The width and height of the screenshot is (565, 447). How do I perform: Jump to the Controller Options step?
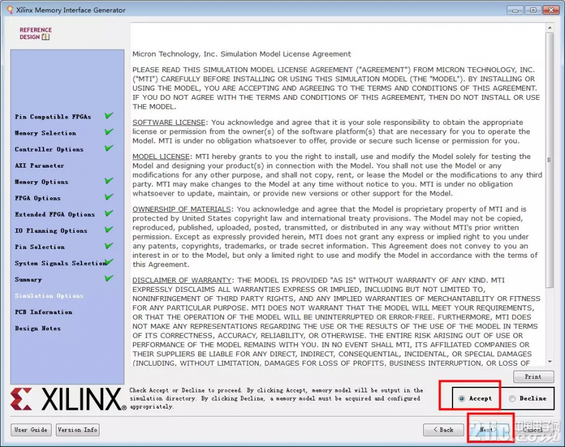[x=49, y=149]
